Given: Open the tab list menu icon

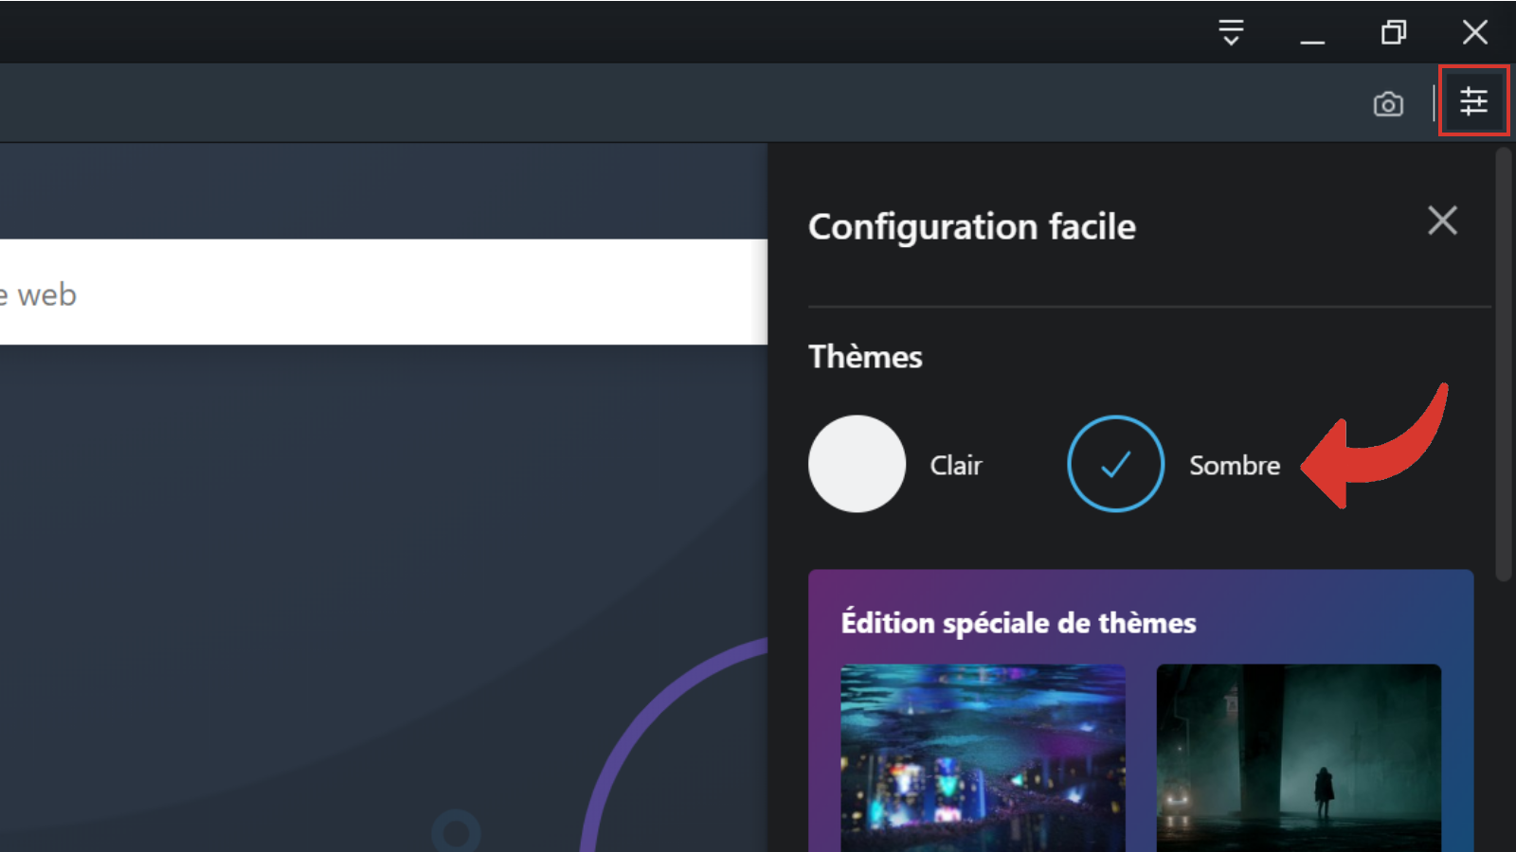Looking at the screenshot, I should click(x=1231, y=32).
